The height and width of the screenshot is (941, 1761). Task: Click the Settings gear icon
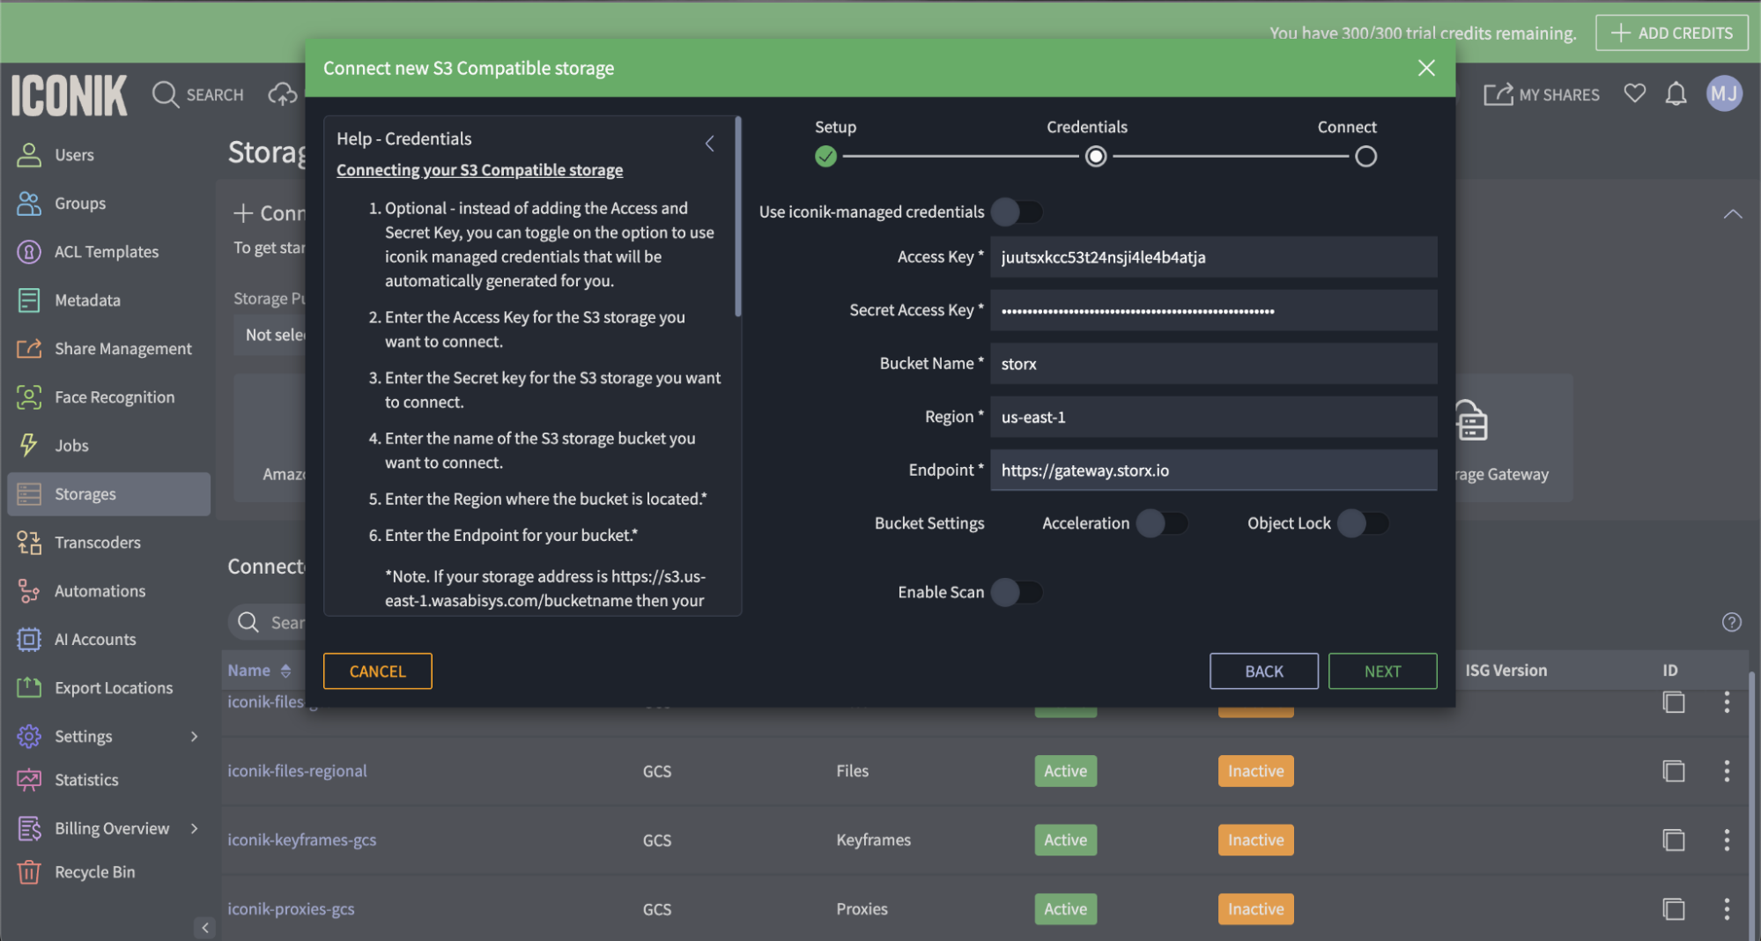pos(29,737)
